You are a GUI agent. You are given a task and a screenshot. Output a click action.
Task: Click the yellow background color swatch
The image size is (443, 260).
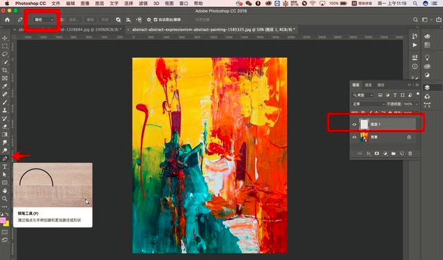point(7,224)
